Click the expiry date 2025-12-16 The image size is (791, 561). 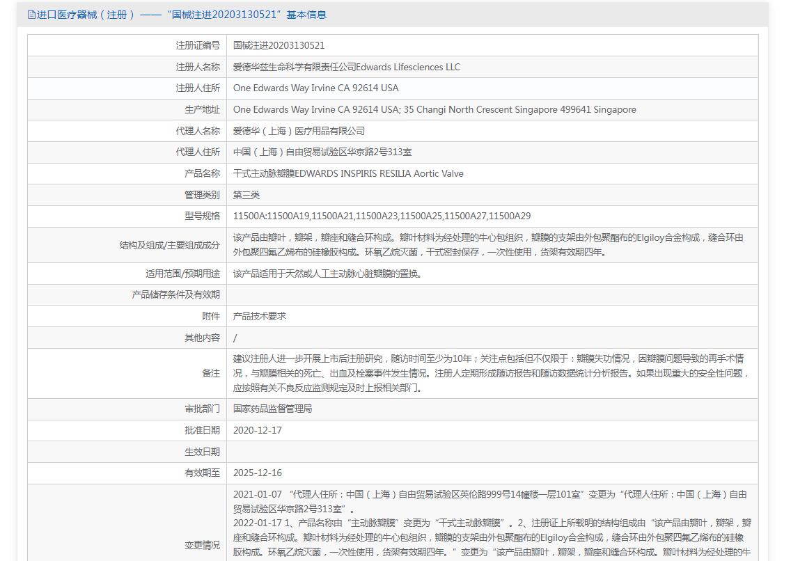pos(258,473)
